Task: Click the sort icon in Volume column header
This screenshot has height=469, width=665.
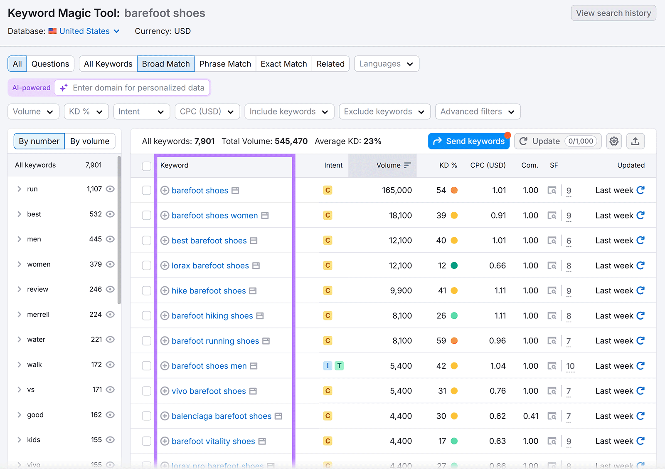Action: 407,165
